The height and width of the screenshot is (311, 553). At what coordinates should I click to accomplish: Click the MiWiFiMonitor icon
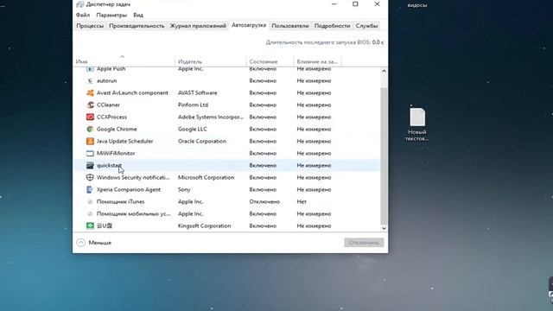(90, 153)
